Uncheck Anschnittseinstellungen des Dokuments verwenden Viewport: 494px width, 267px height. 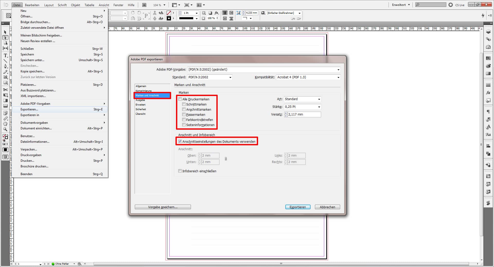coord(180,141)
